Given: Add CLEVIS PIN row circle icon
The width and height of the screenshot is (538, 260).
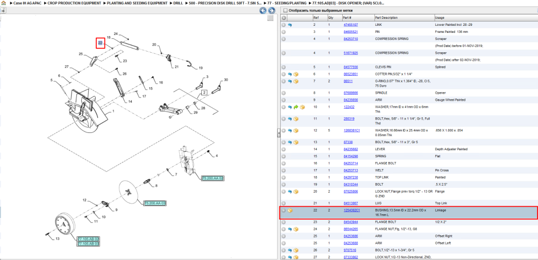Looking at the screenshot, I should pos(284,67).
